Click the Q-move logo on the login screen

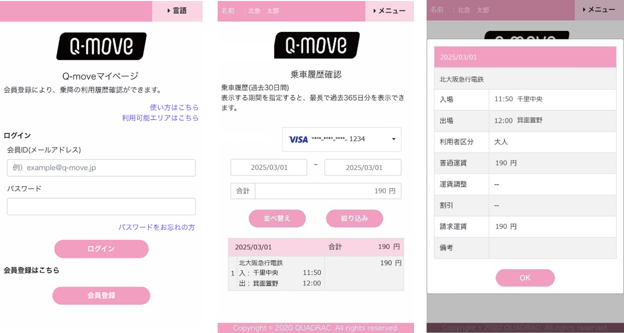pyautogui.click(x=101, y=46)
